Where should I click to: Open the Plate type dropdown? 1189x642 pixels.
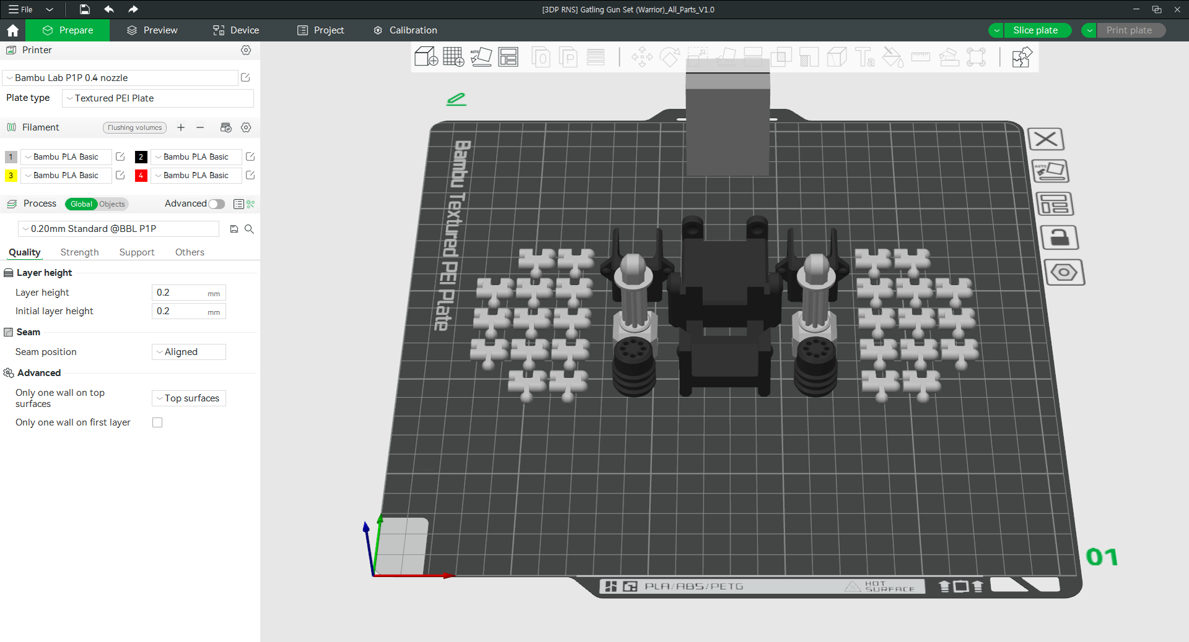click(158, 98)
